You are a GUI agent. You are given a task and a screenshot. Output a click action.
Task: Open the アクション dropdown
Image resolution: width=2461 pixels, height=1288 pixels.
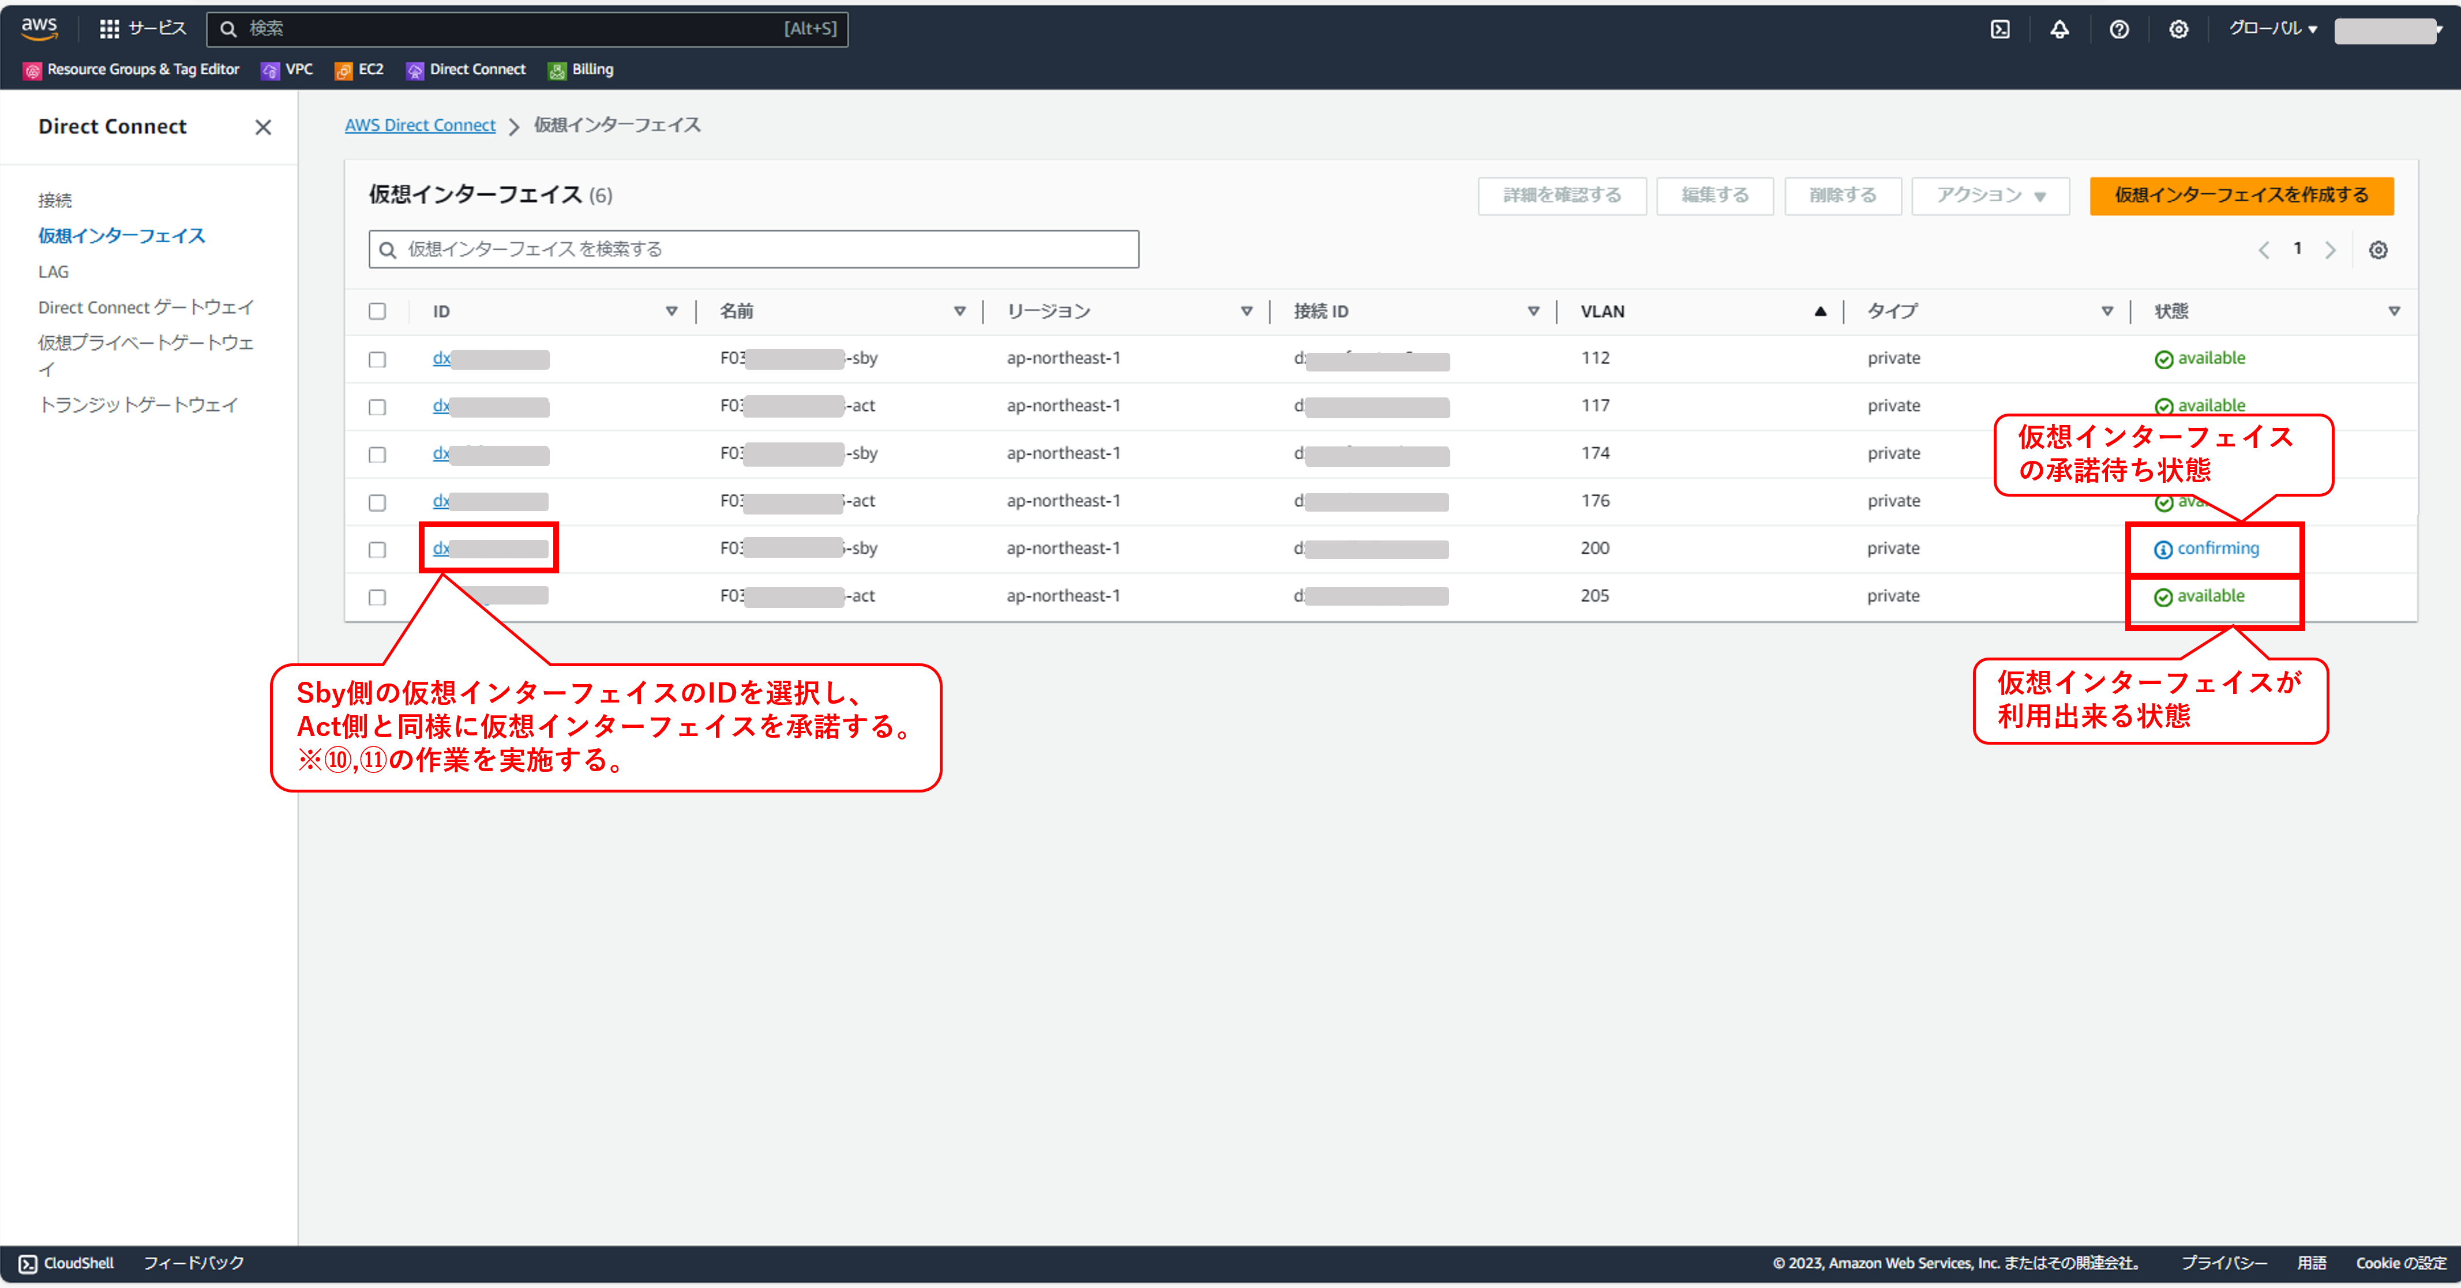coord(1990,196)
